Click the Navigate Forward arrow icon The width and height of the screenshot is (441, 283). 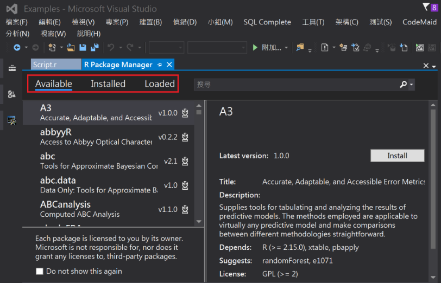click(35, 48)
